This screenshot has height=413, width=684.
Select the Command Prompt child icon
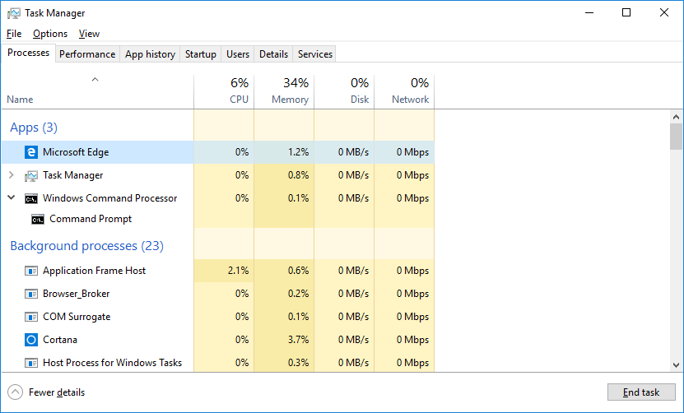pyautogui.click(x=38, y=219)
